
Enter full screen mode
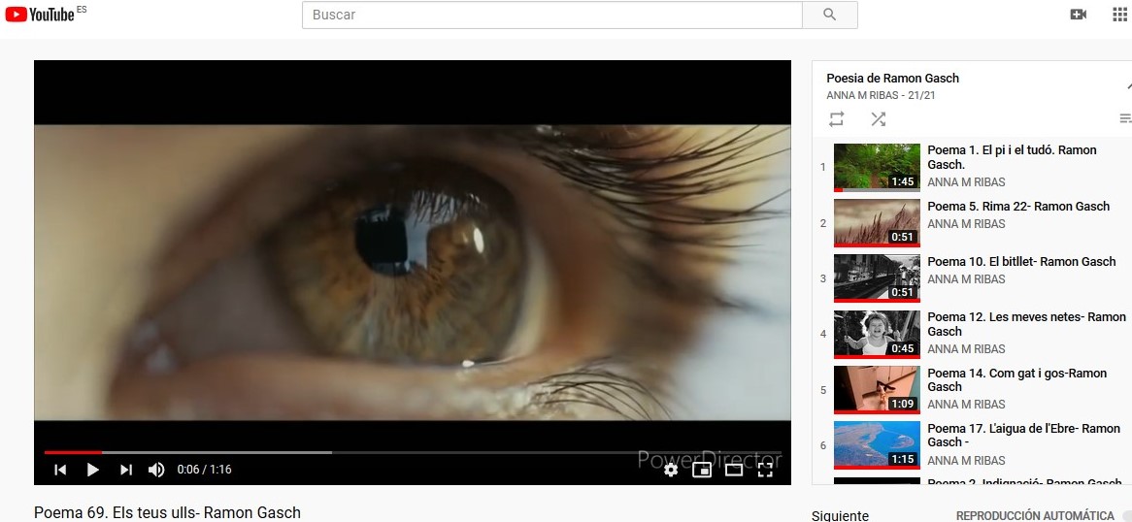pyautogui.click(x=765, y=470)
